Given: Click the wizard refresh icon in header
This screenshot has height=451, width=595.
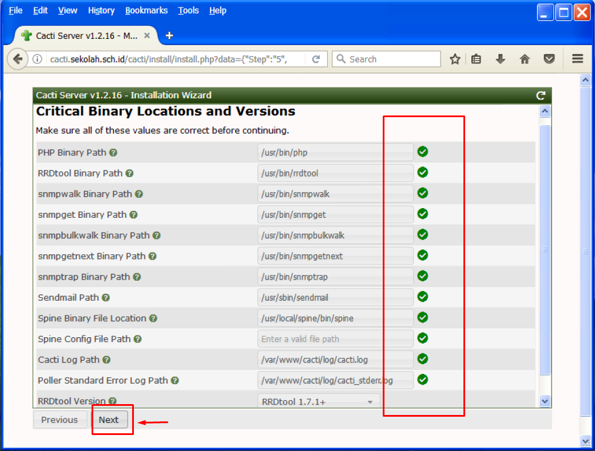Looking at the screenshot, I should 540,95.
